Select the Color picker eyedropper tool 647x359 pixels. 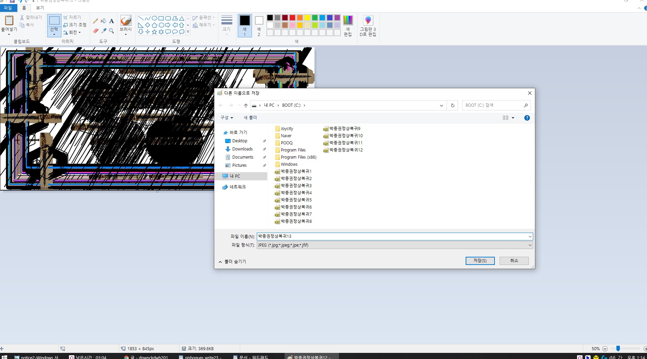[104, 31]
